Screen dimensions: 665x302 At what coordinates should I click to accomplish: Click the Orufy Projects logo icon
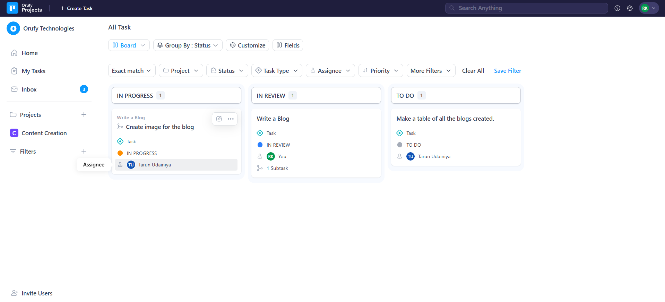(x=12, y=8)
